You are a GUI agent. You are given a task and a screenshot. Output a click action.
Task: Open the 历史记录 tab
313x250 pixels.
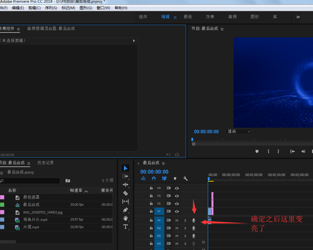[45, 163]
